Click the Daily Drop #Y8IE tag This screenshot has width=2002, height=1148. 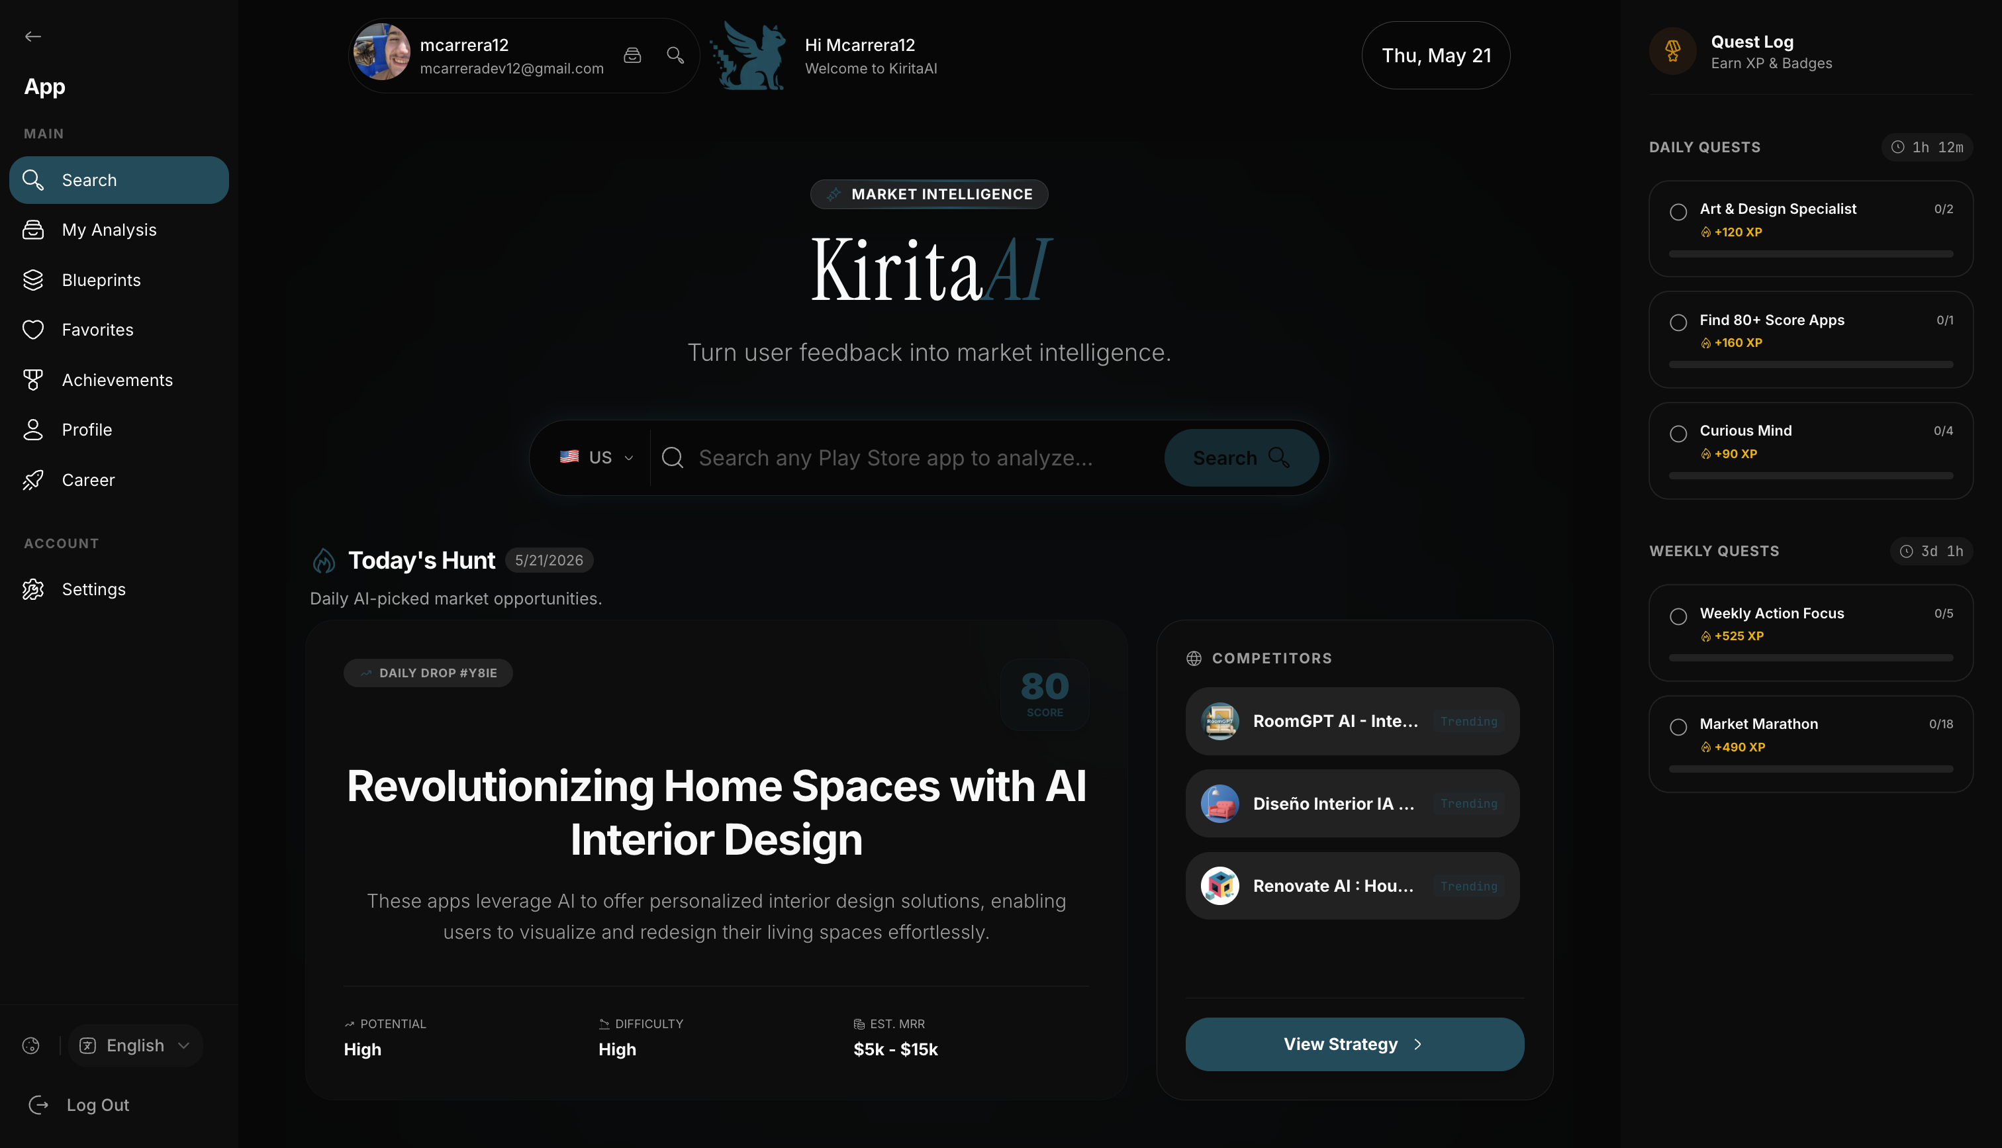pyautogui.click(x=428, y=673)
